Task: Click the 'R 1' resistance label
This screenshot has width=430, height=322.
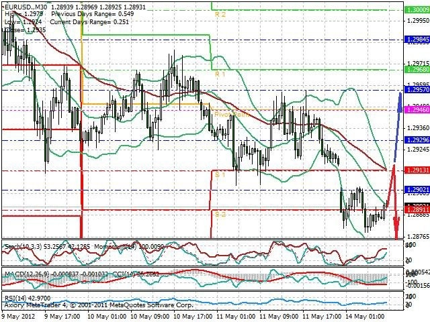Action: click(x=220, y=74)
